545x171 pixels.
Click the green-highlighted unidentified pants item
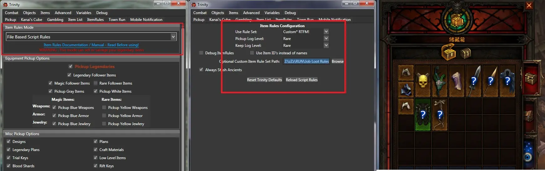(x=423, y=115)
